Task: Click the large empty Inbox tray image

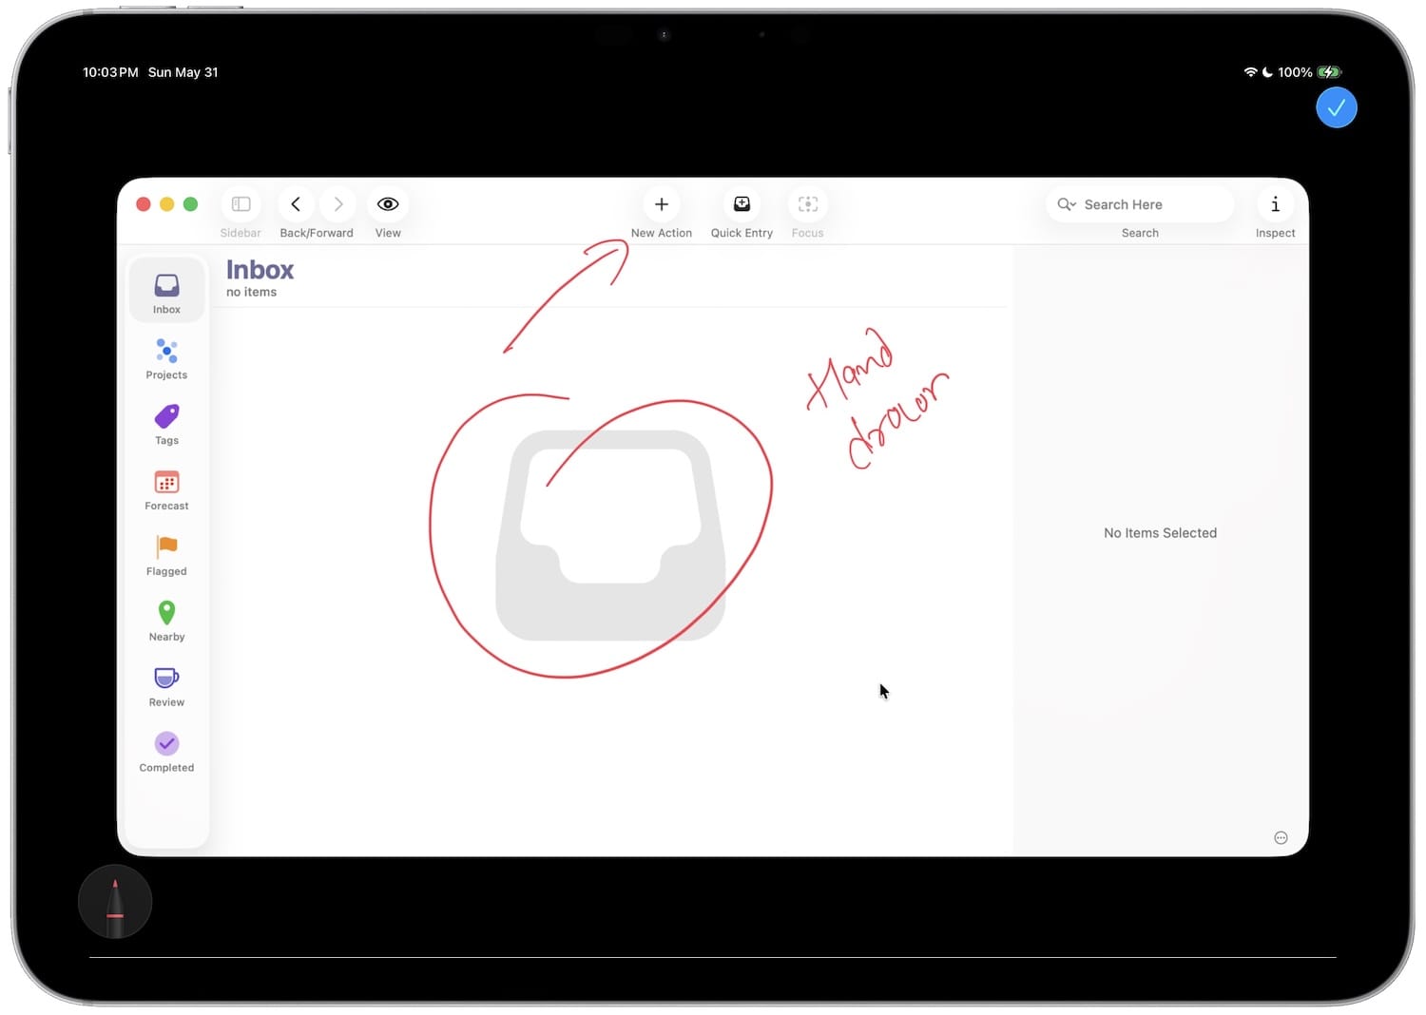Action: coord(610,535)
